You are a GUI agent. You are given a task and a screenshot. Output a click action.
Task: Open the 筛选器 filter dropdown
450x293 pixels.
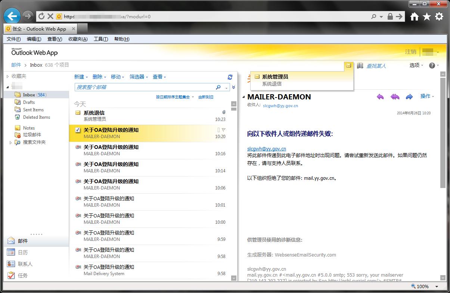pyautogui.click(x=139, y=77)
